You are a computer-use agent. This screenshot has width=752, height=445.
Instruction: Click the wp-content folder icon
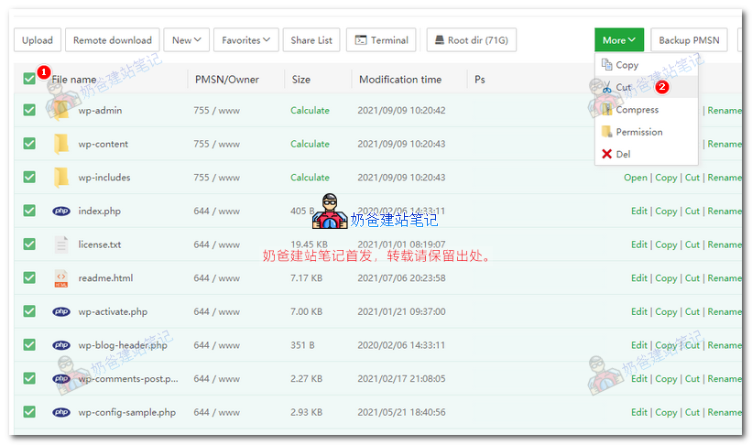[x=60, y=144]
